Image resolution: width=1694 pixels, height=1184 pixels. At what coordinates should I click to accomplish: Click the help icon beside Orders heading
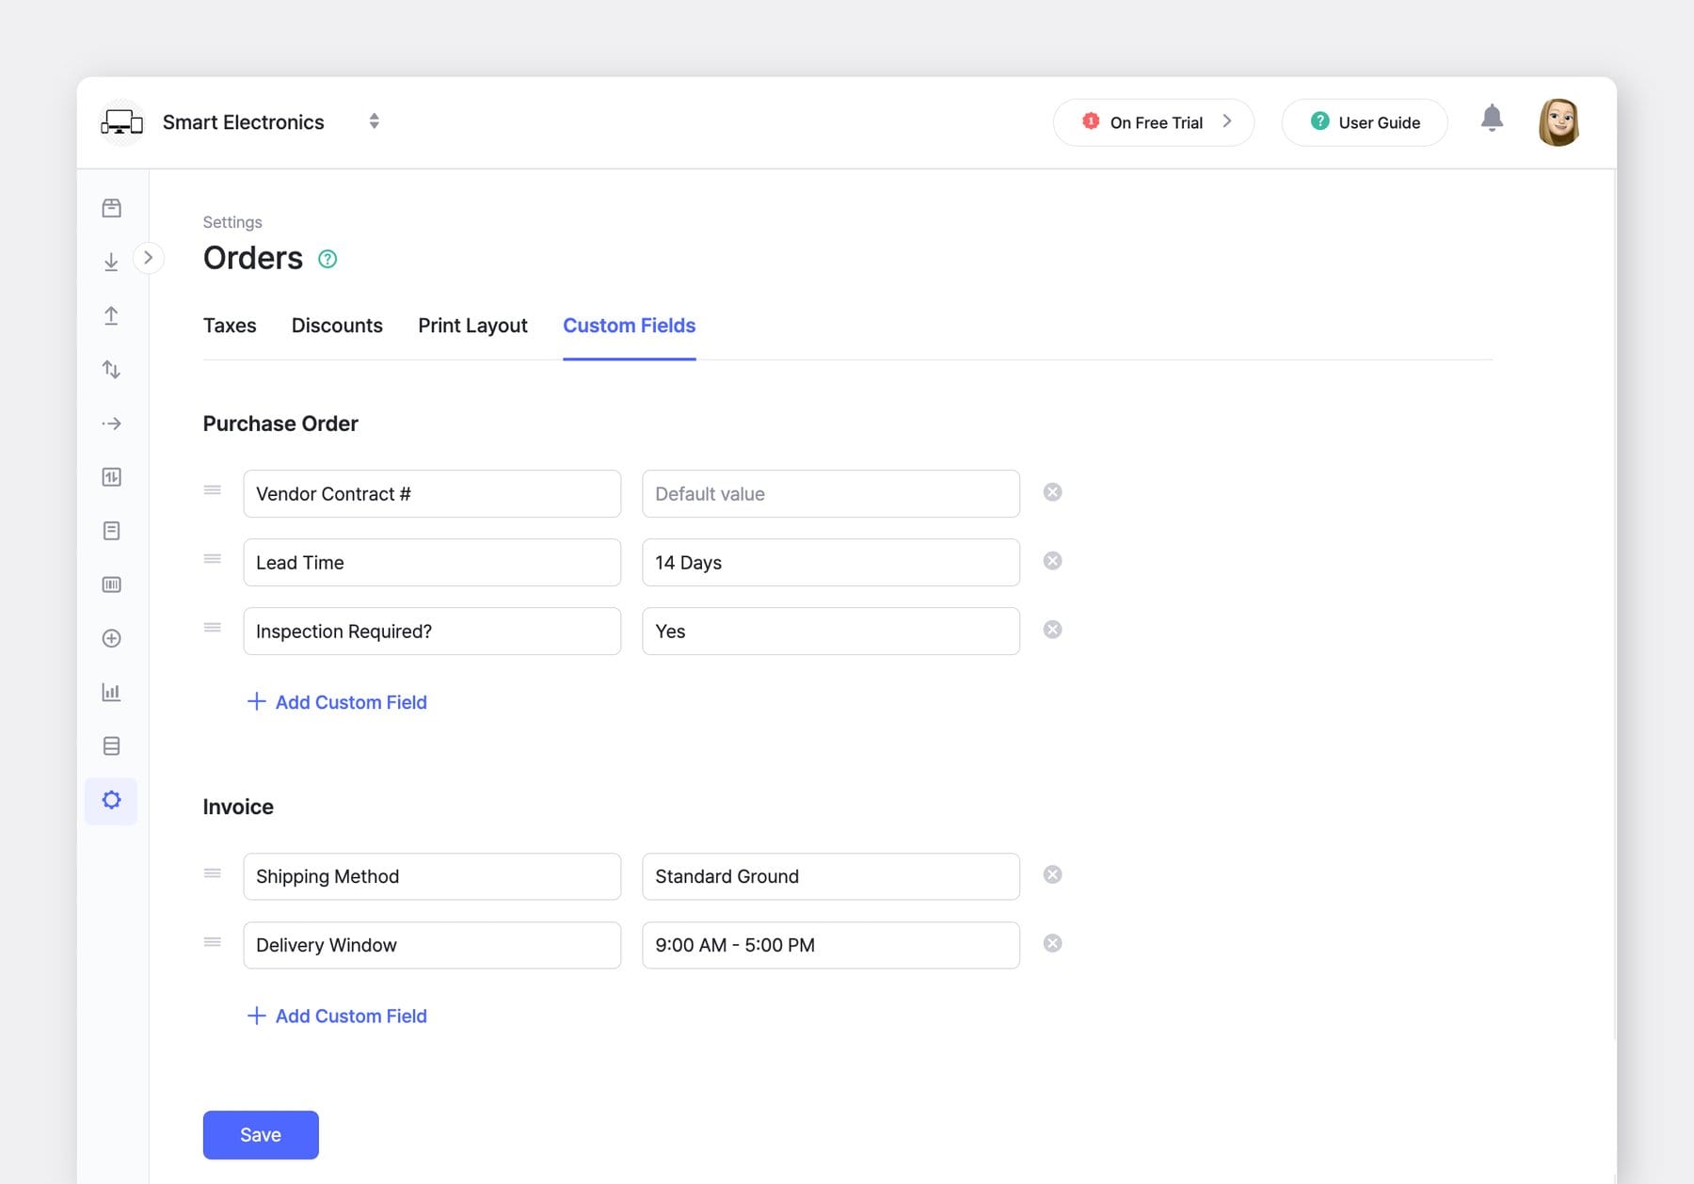tap(328, 258)
